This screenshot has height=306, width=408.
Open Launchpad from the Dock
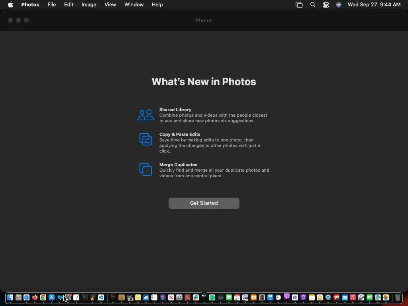pyautogui.click(x=18, y=297)
